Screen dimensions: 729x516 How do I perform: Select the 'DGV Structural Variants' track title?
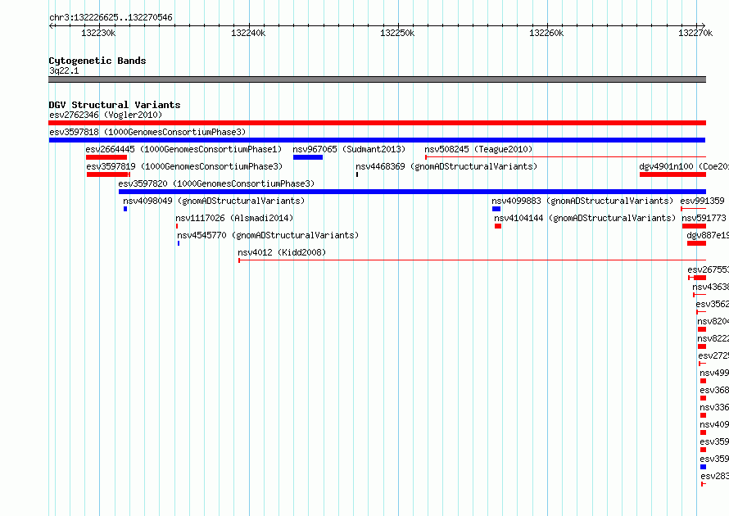115,105
